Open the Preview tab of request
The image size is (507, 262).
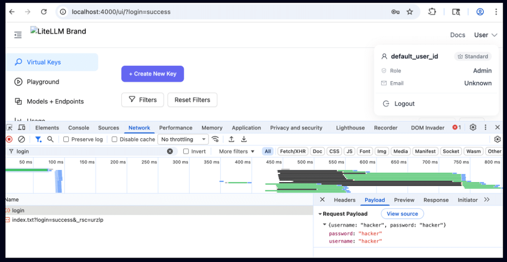click(x=404, y=200)
